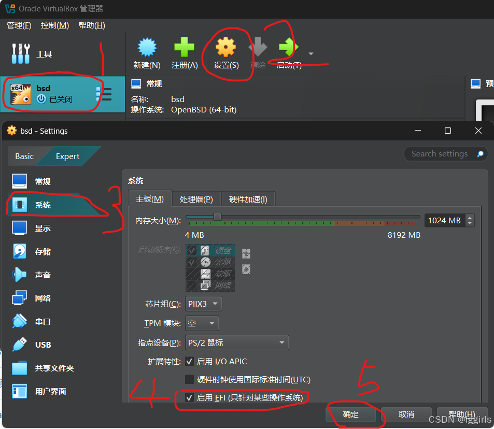Viewport: 494px width, 429px height.
Task: Expand the Start button dropdown arrow
Action: point(311,53)
